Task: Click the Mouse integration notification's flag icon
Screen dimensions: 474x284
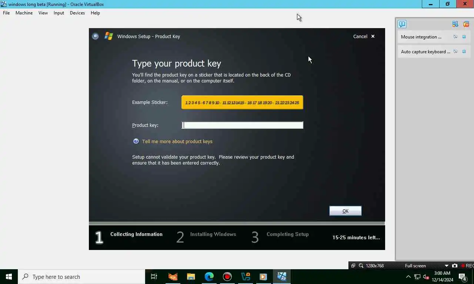Action: point(455,37)
